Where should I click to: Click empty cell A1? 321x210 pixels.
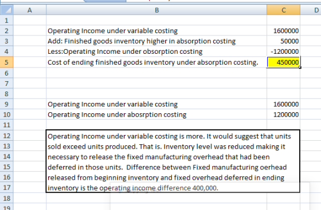tap(30, 20)
